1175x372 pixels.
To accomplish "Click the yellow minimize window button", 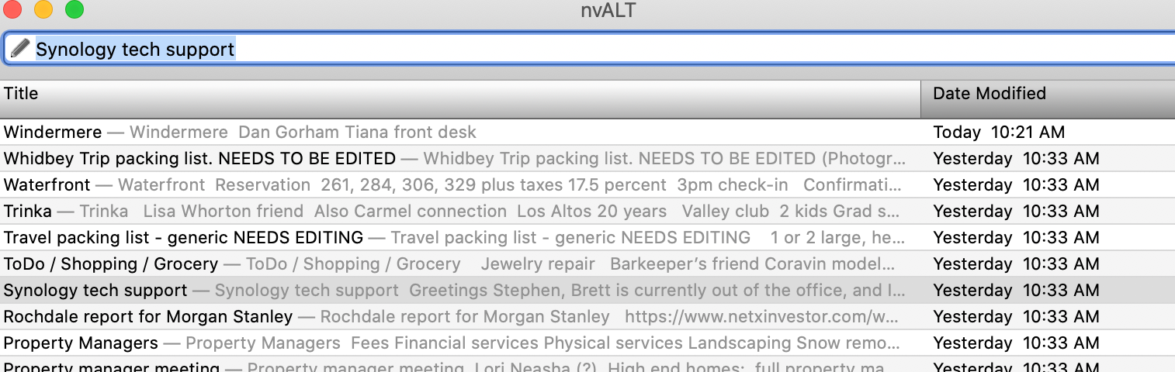I will [x=43, y=10].
